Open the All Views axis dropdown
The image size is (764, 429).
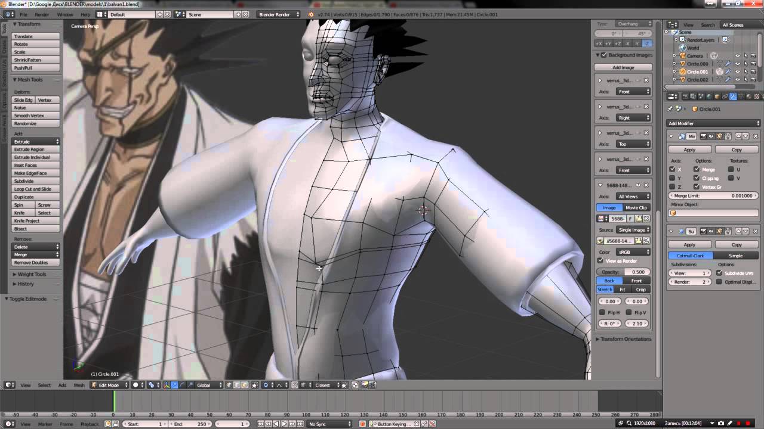point(633,196)
